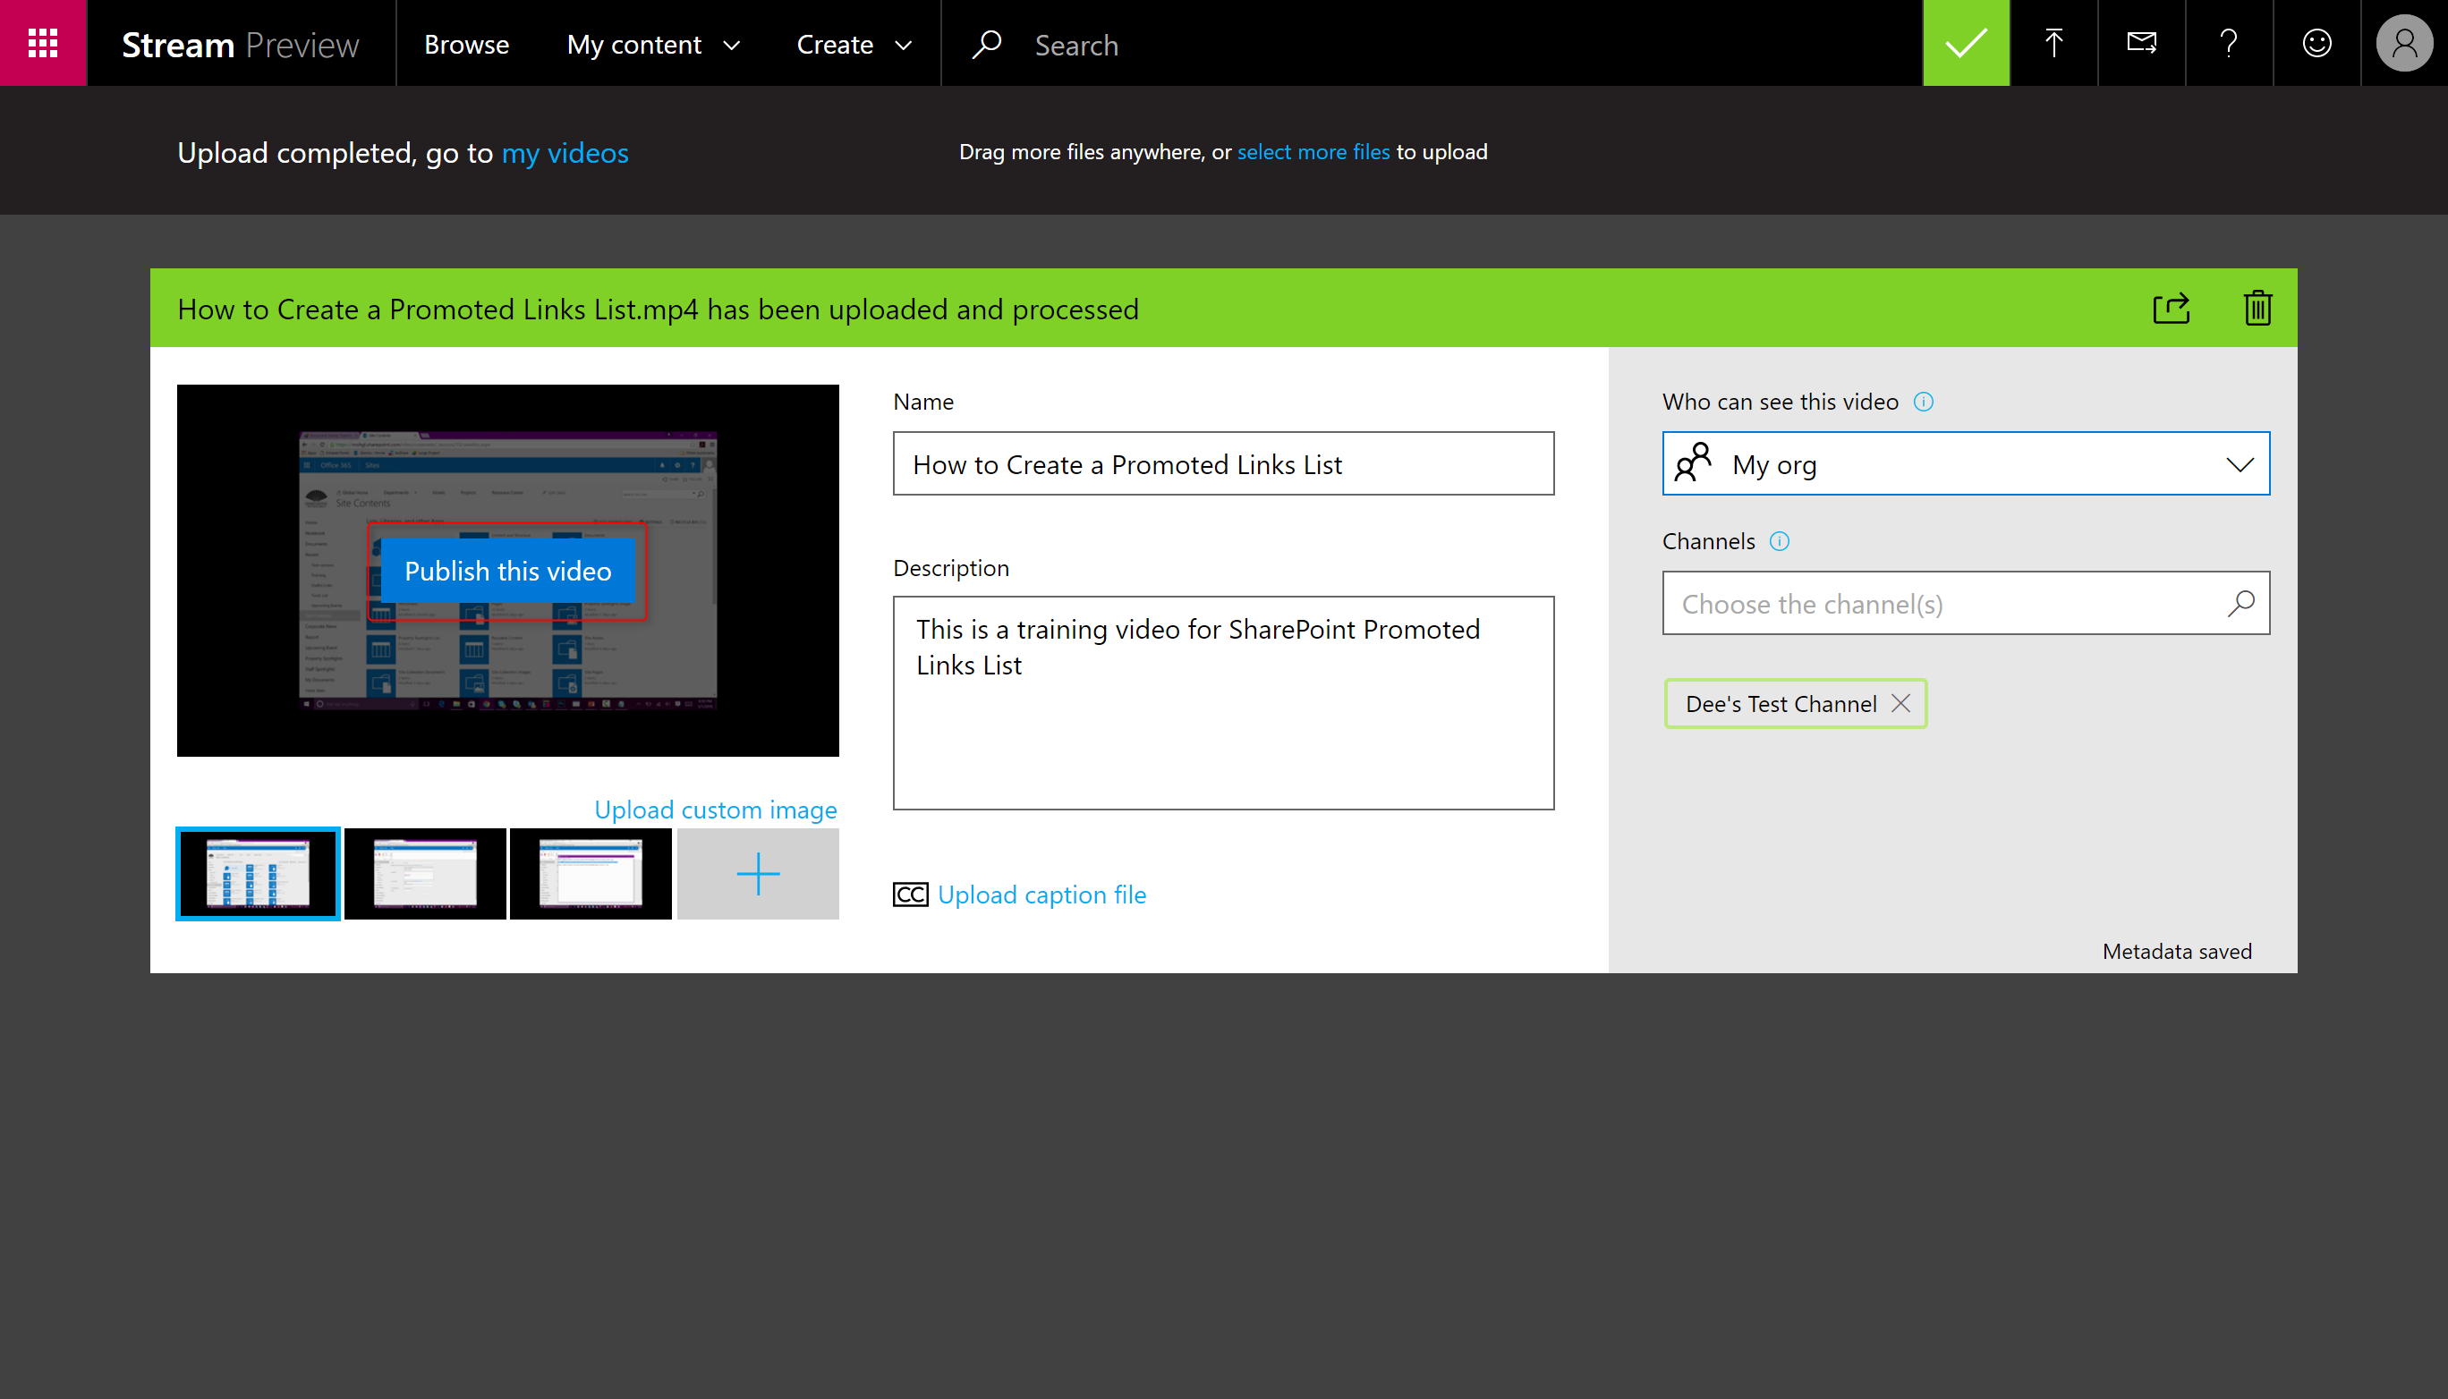2448x1399 pixels.
Task: Expand the Create menu
Action: click(x=854, y=44)
